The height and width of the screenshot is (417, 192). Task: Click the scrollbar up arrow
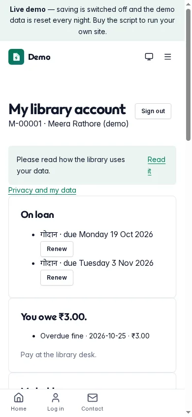[188, 4]
